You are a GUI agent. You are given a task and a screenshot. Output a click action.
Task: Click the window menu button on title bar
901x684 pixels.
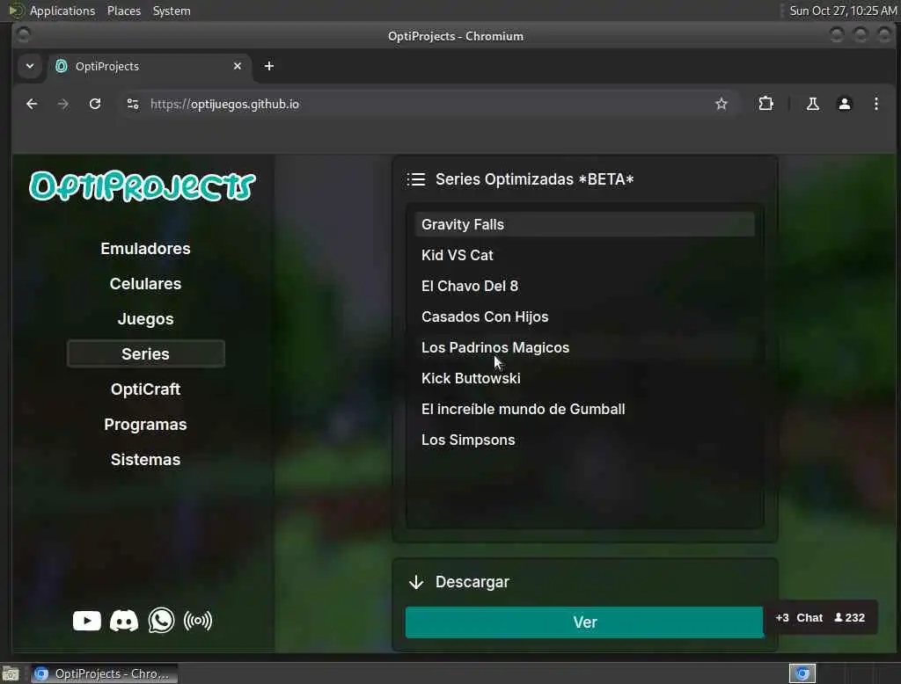(23, 36)
